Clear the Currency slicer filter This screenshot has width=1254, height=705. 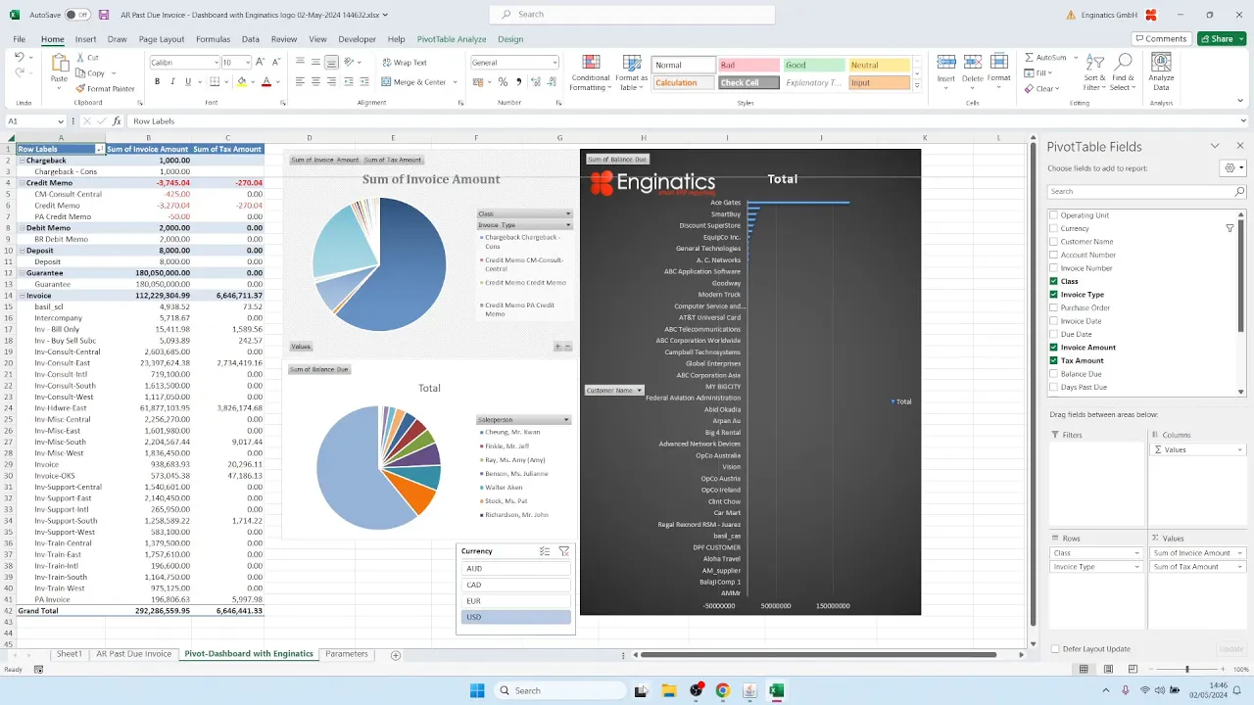(563, 551)
